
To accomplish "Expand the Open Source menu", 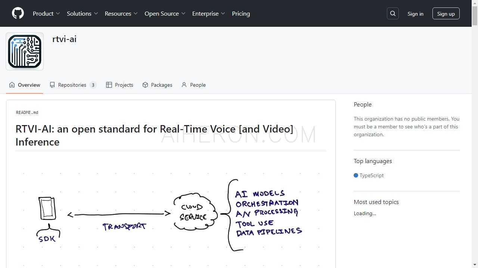I will pos(165,13).
